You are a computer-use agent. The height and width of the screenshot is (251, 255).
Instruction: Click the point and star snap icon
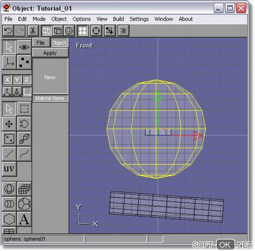tap(110, 30)
